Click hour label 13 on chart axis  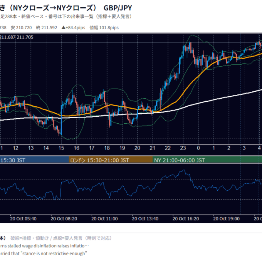point(31,148)
